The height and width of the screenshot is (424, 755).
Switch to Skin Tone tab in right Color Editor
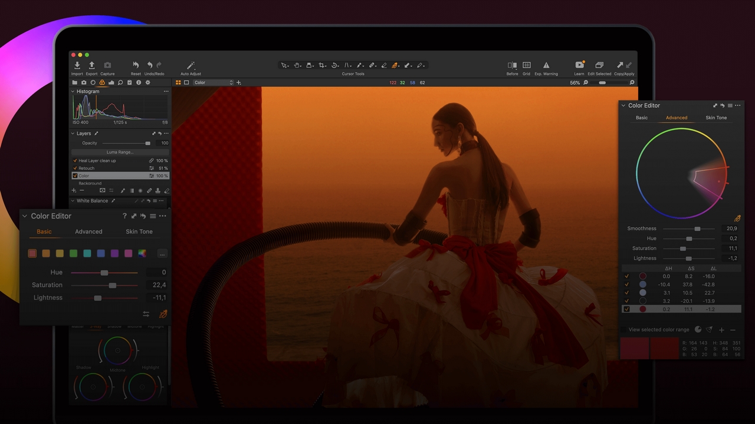click(716, 118)
